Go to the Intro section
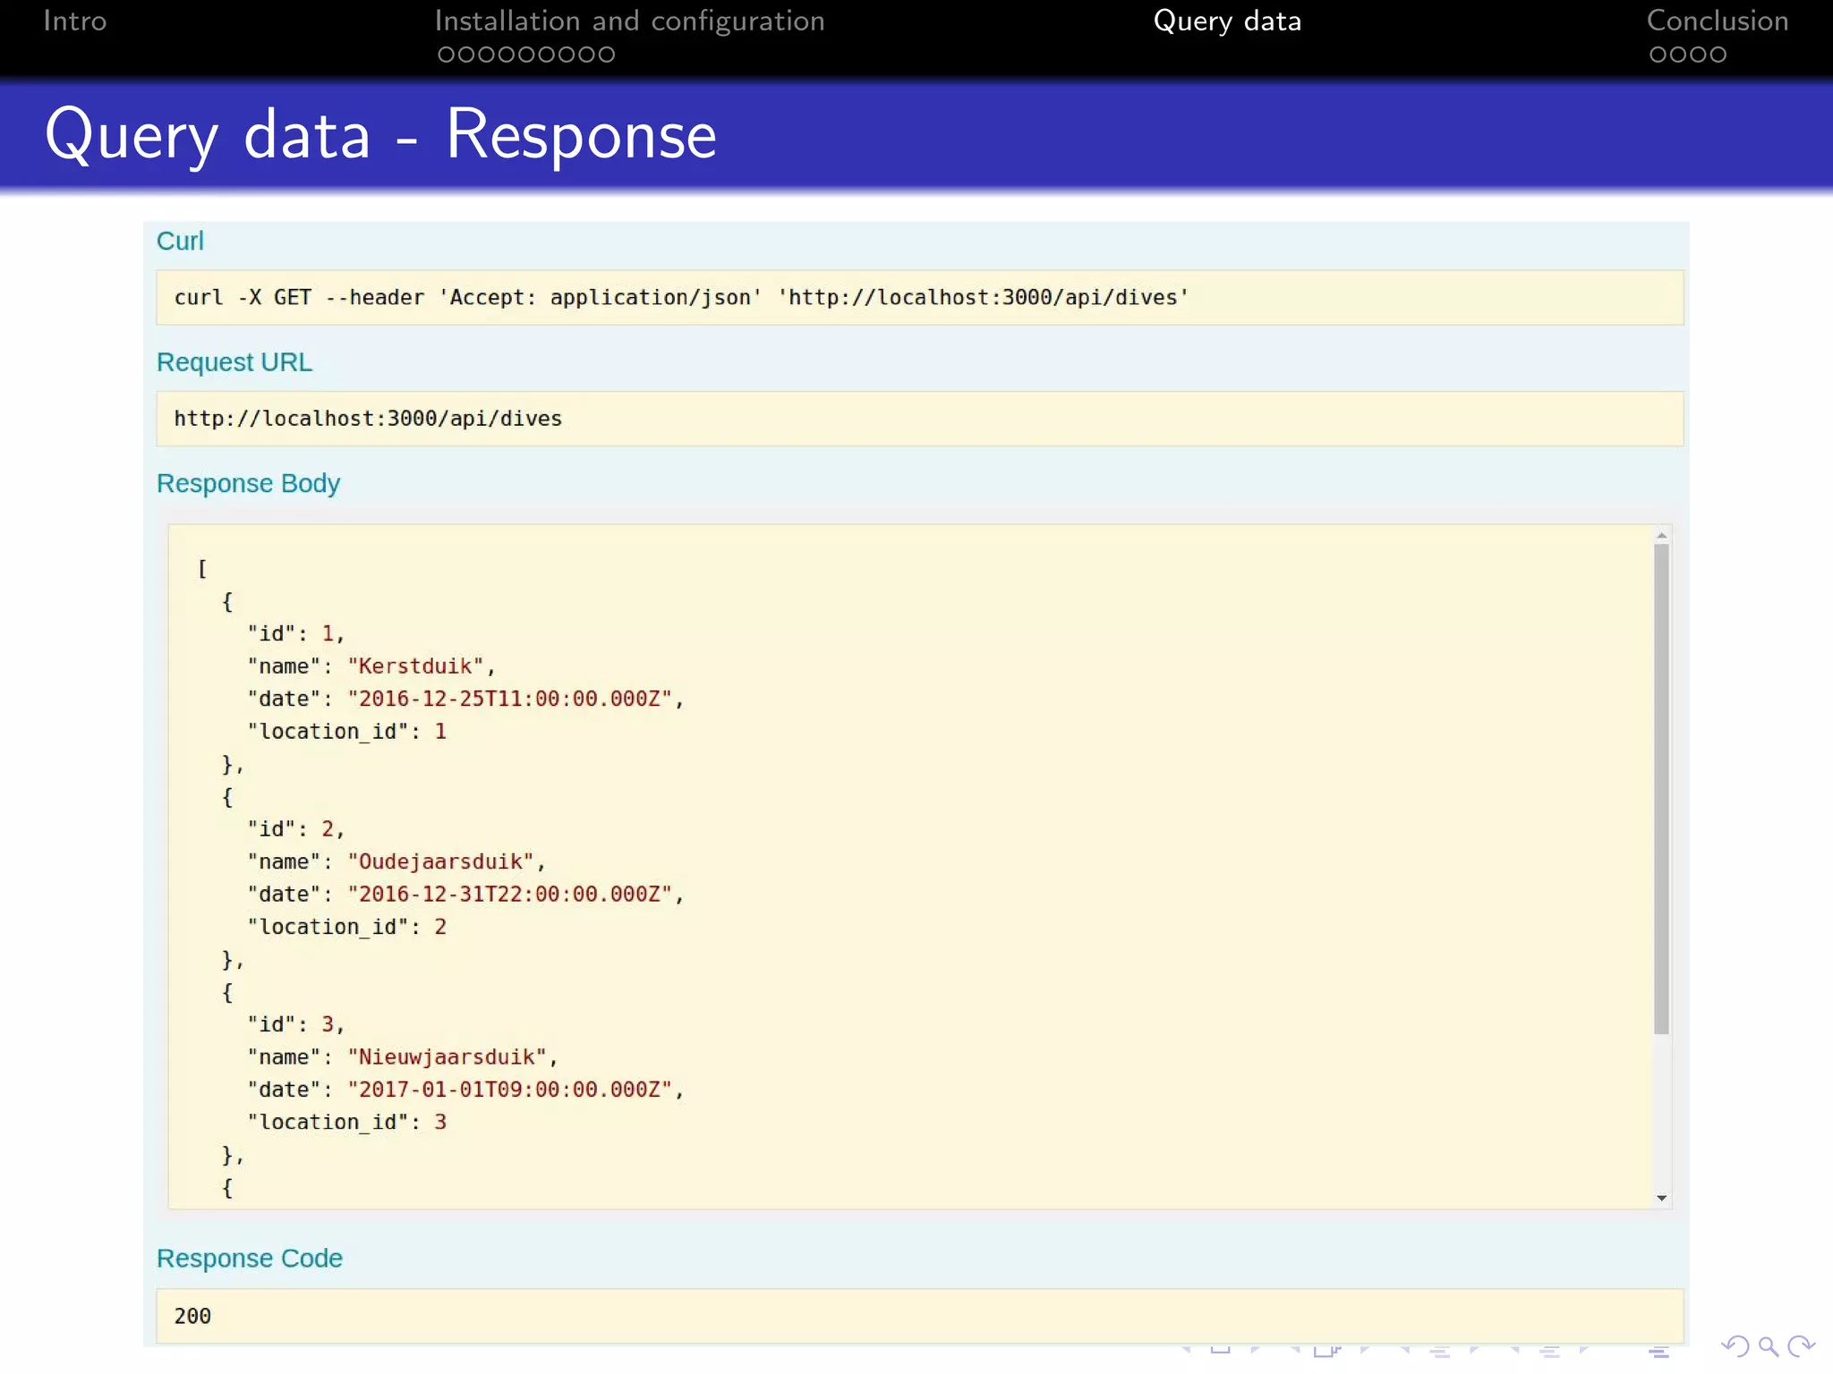 tap(75, 21)
